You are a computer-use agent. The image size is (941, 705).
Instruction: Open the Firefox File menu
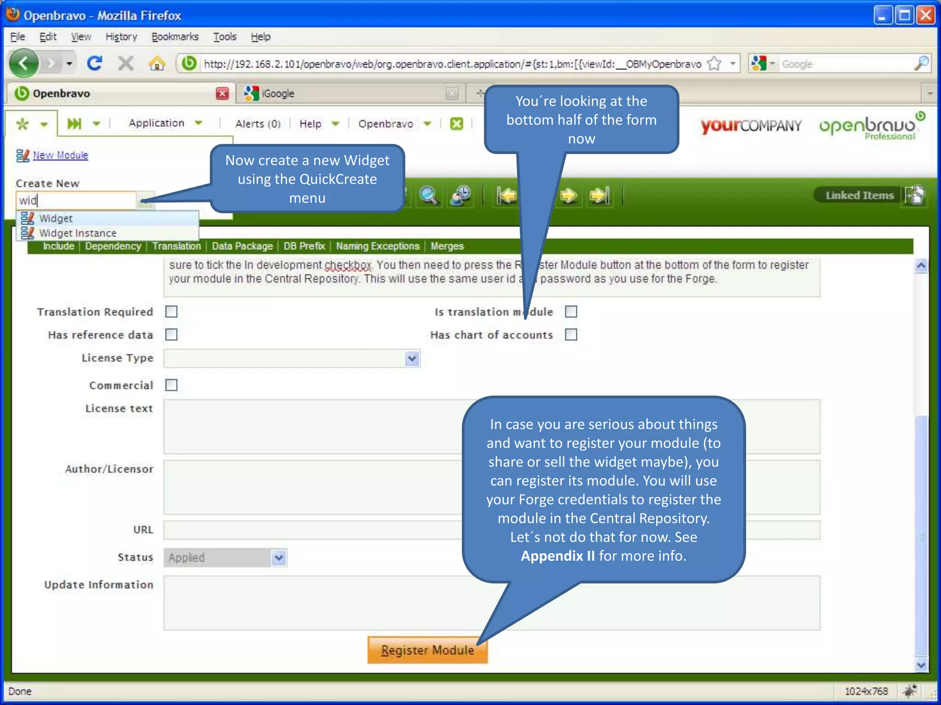click(17, 37)
